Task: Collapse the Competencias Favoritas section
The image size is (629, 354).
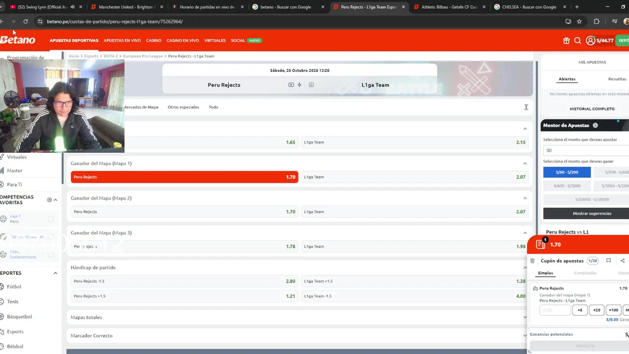Action: click(56, 200)
